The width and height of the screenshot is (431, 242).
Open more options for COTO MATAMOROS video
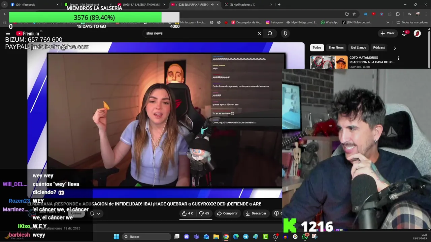click(398, 58)
